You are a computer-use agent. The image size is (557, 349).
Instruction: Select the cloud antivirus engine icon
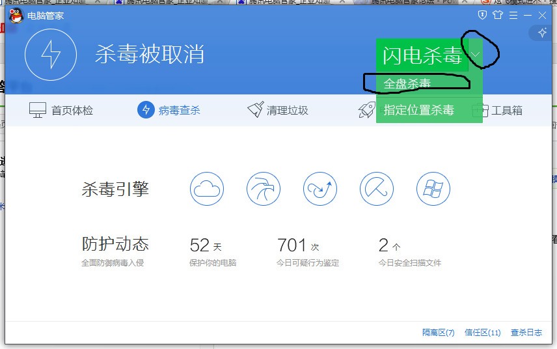[x=207, y=189]
